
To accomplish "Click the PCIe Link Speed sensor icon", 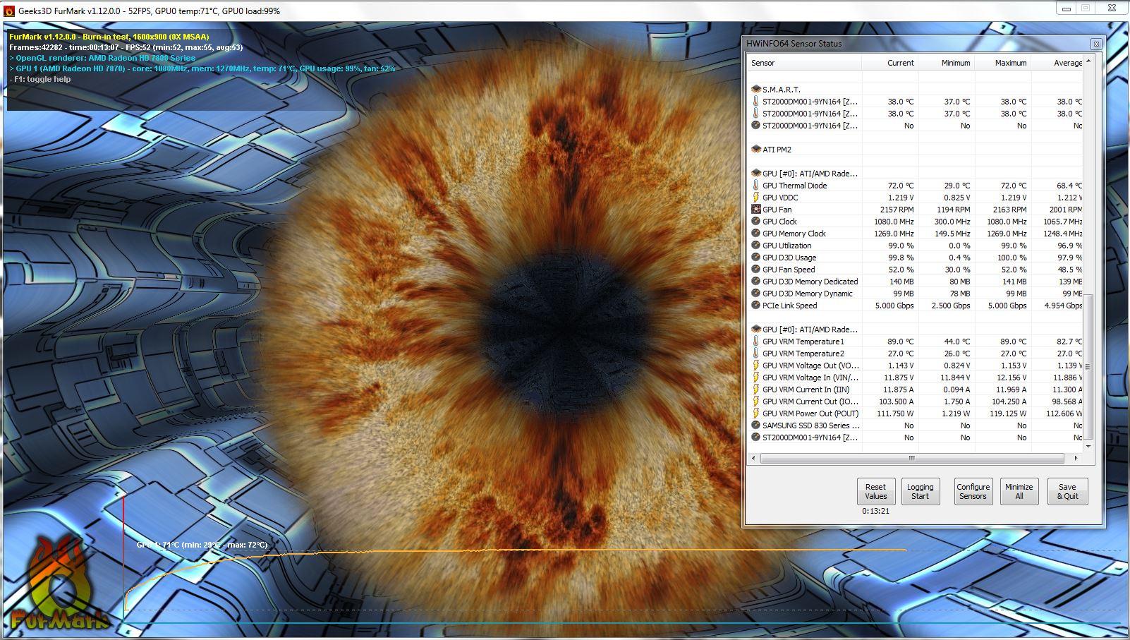I will tap(756, 306).
